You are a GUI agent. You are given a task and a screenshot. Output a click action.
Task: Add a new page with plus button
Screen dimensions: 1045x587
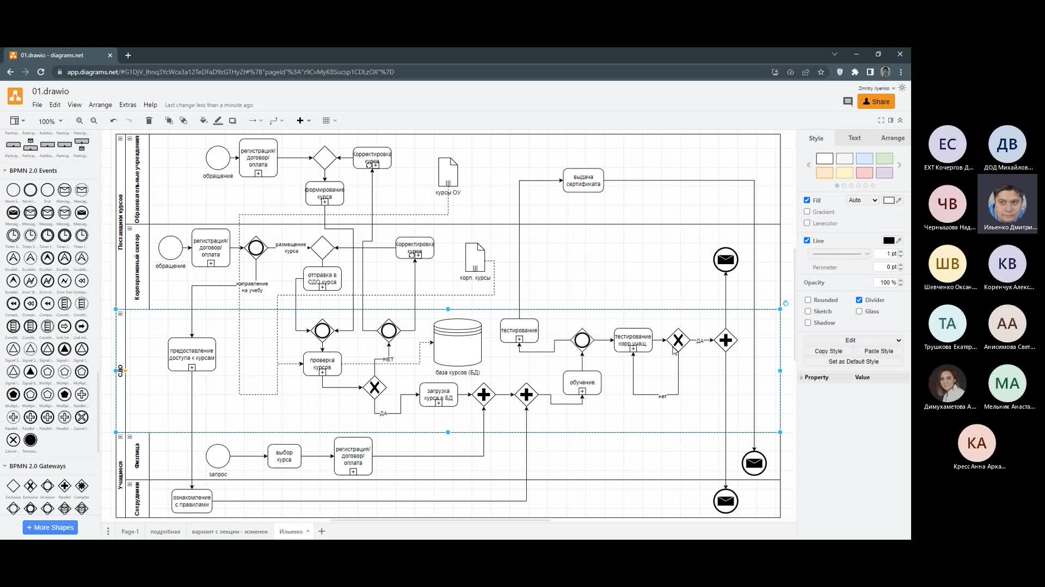pos(322,531)
